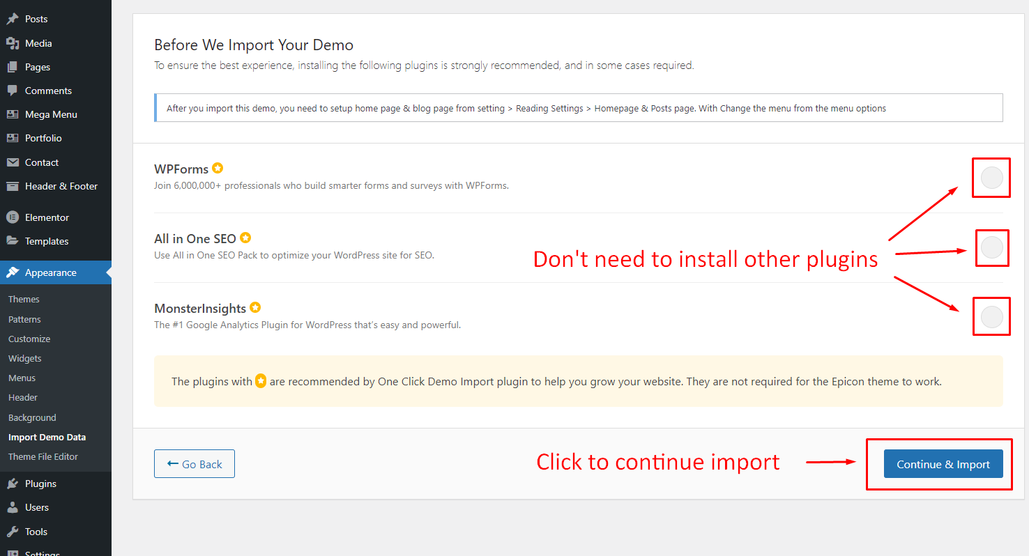Image resolution: width=1029 pixels, height=556 pixels.
Task: Toggle the All in One SEO checkbox
Action: 991,247
